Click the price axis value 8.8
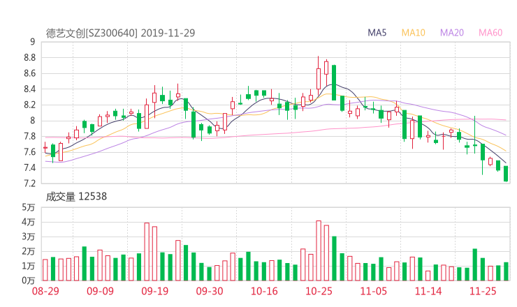The image size is (517, 307). (x=29, y=58)
